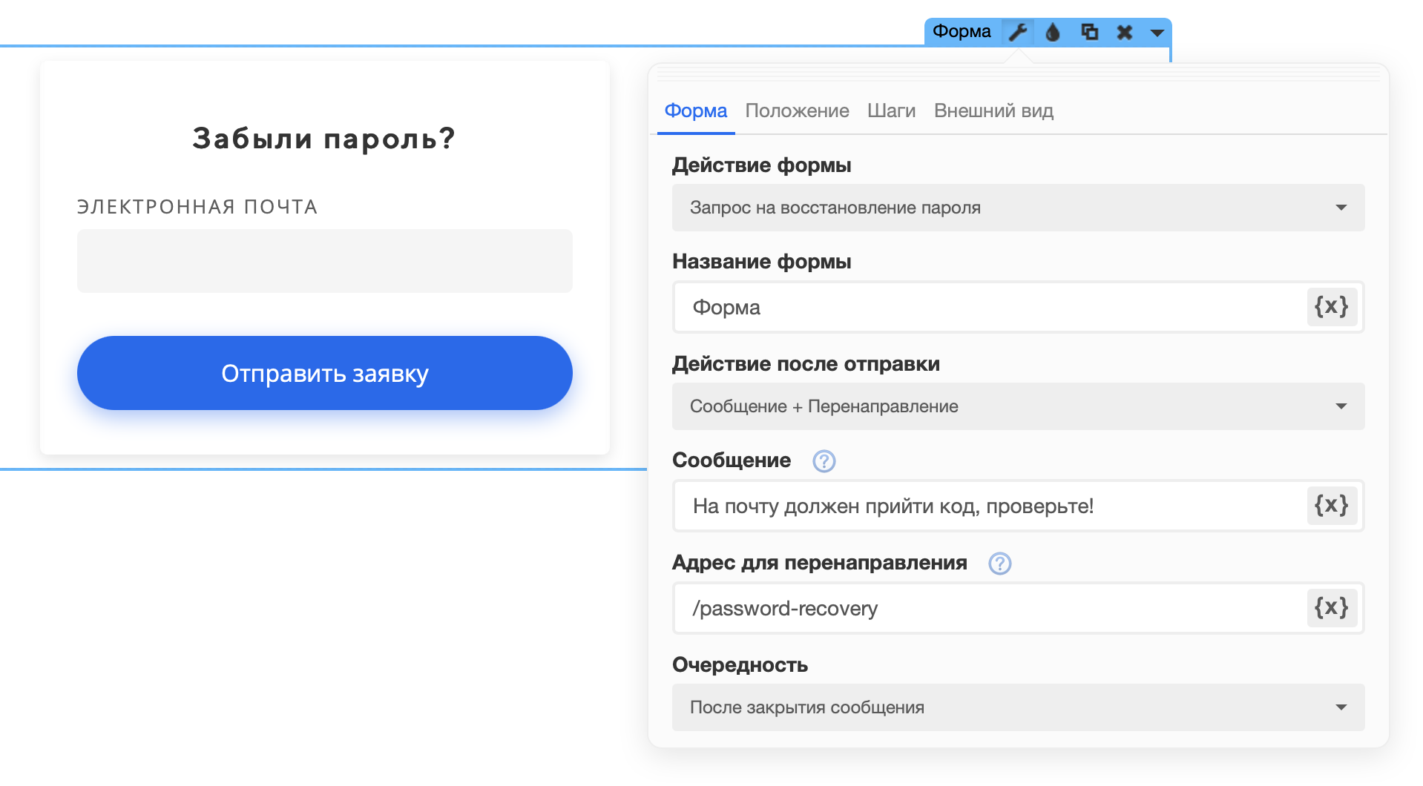Screen dimensions: 1423x786
Task: Expand the Форма toolbar dropdown arrow
Action: click(x=1157, y=33)
